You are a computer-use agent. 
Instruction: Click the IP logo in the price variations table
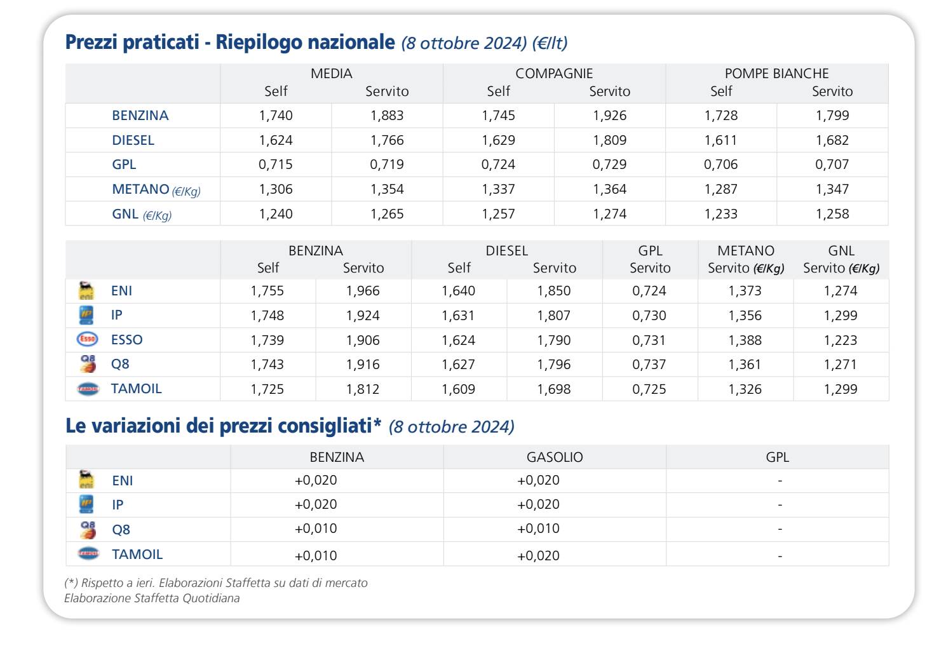click(x=86, y=504)
